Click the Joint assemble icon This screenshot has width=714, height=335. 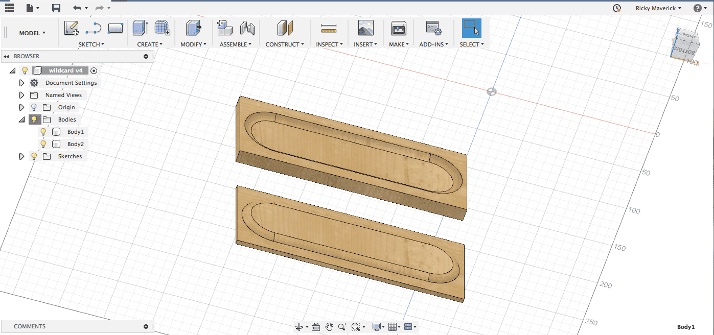pos(247,28)
